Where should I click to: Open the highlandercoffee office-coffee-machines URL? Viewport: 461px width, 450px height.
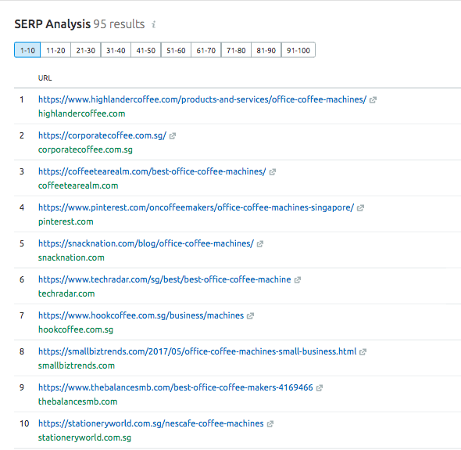tap(202, 99)
